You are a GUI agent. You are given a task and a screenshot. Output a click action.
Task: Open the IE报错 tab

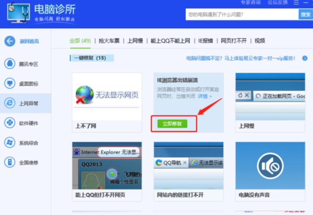click(x=205, y=41)
